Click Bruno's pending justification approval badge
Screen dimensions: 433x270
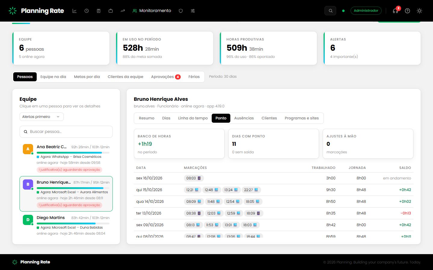point(69,205)
